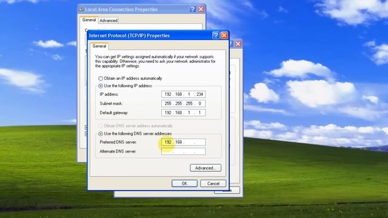Close the Local Area Connection Properties window
Viewport: 388px width, 218px height.
[201, 9]
